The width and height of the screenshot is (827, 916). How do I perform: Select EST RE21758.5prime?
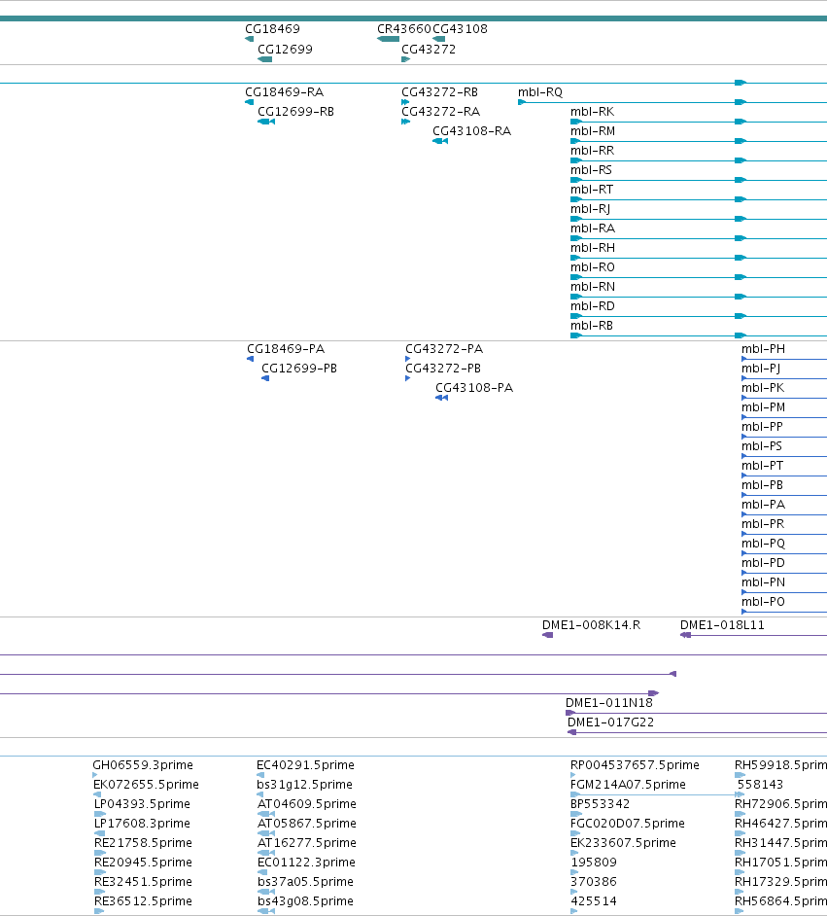coord(143,843)
